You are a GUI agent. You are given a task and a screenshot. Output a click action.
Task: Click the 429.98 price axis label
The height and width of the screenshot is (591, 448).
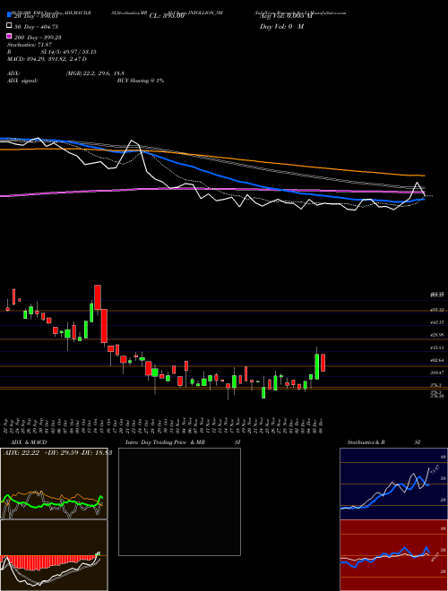click(x=436, y=335)
